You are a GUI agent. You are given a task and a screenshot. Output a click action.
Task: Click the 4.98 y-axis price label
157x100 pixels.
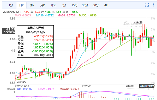pos(12,18)
